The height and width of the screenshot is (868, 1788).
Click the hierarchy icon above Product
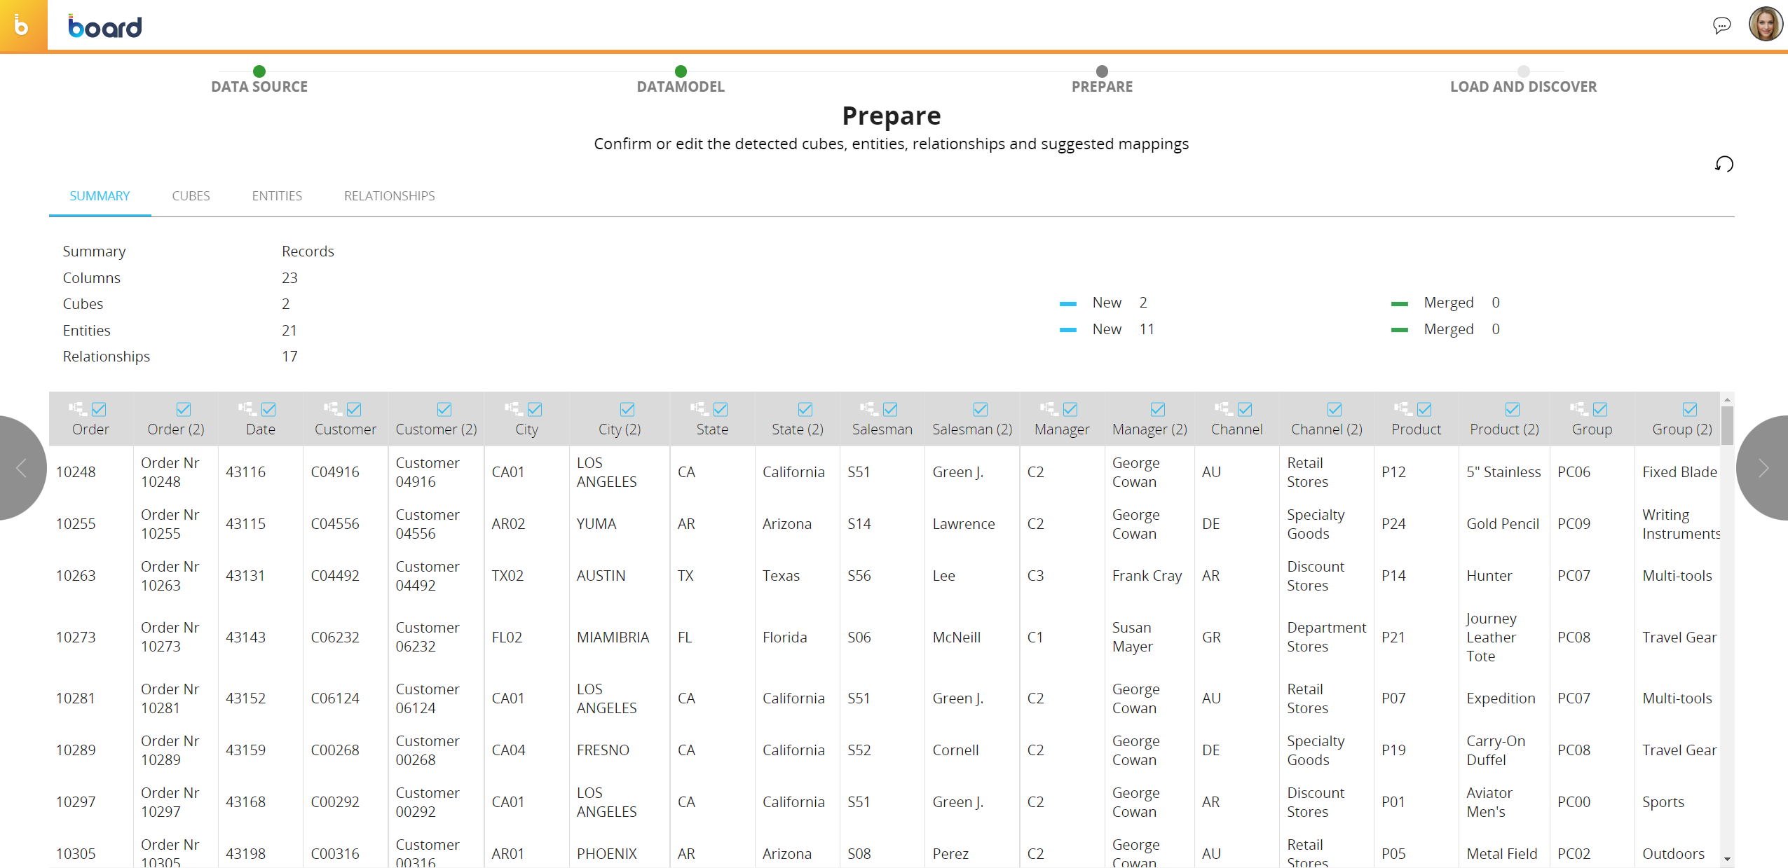click(x=1403, y=408)
